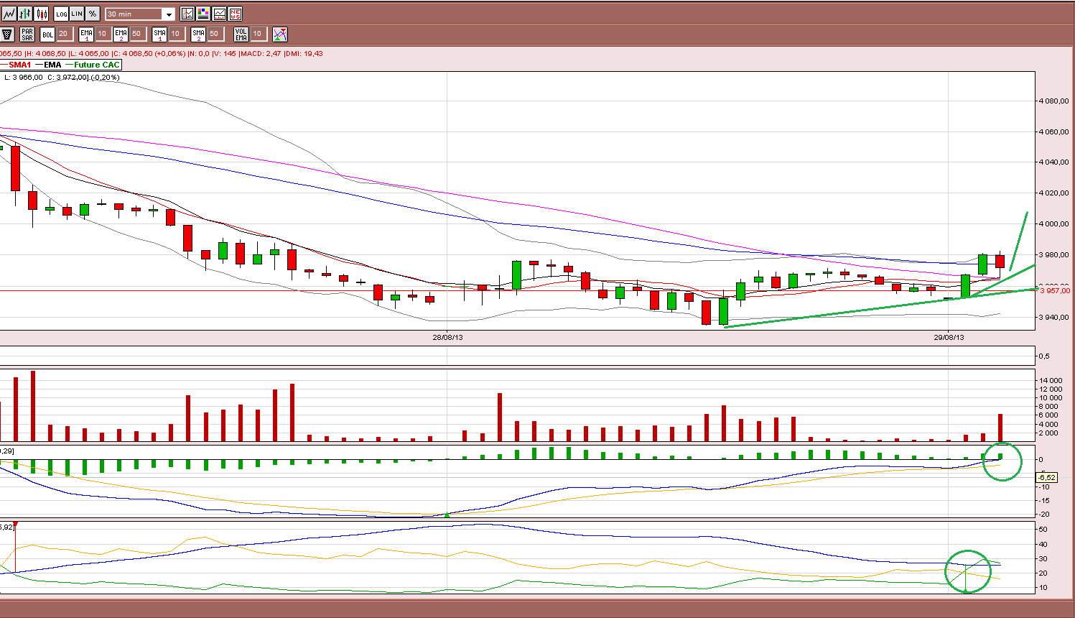Enable LOG logarithmic price scale
This screenshot has width=1075, height=618.
coord(62,14)
